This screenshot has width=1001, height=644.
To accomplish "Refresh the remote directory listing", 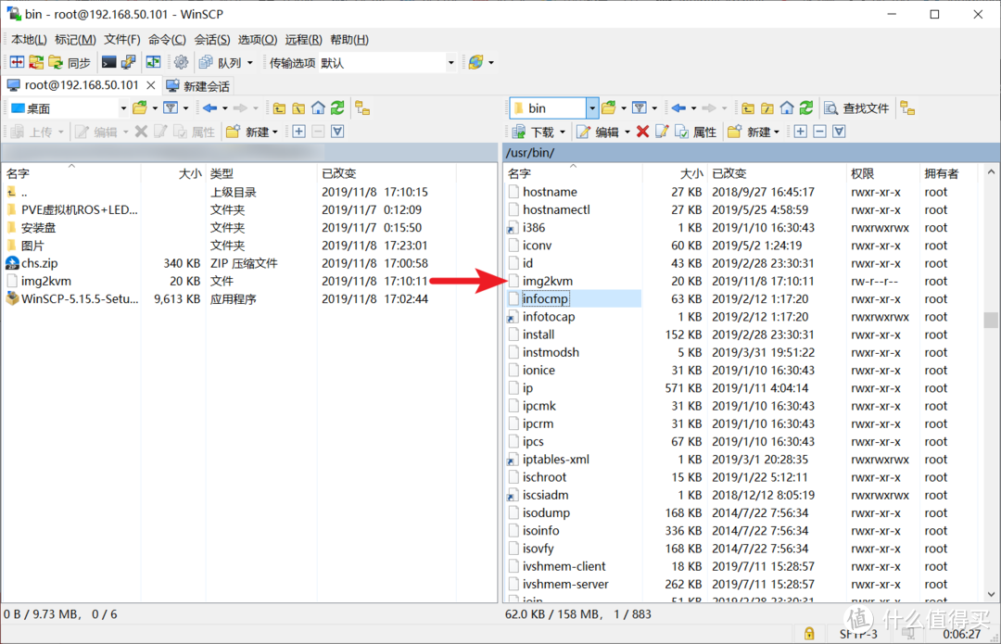I will pos(805,108).
